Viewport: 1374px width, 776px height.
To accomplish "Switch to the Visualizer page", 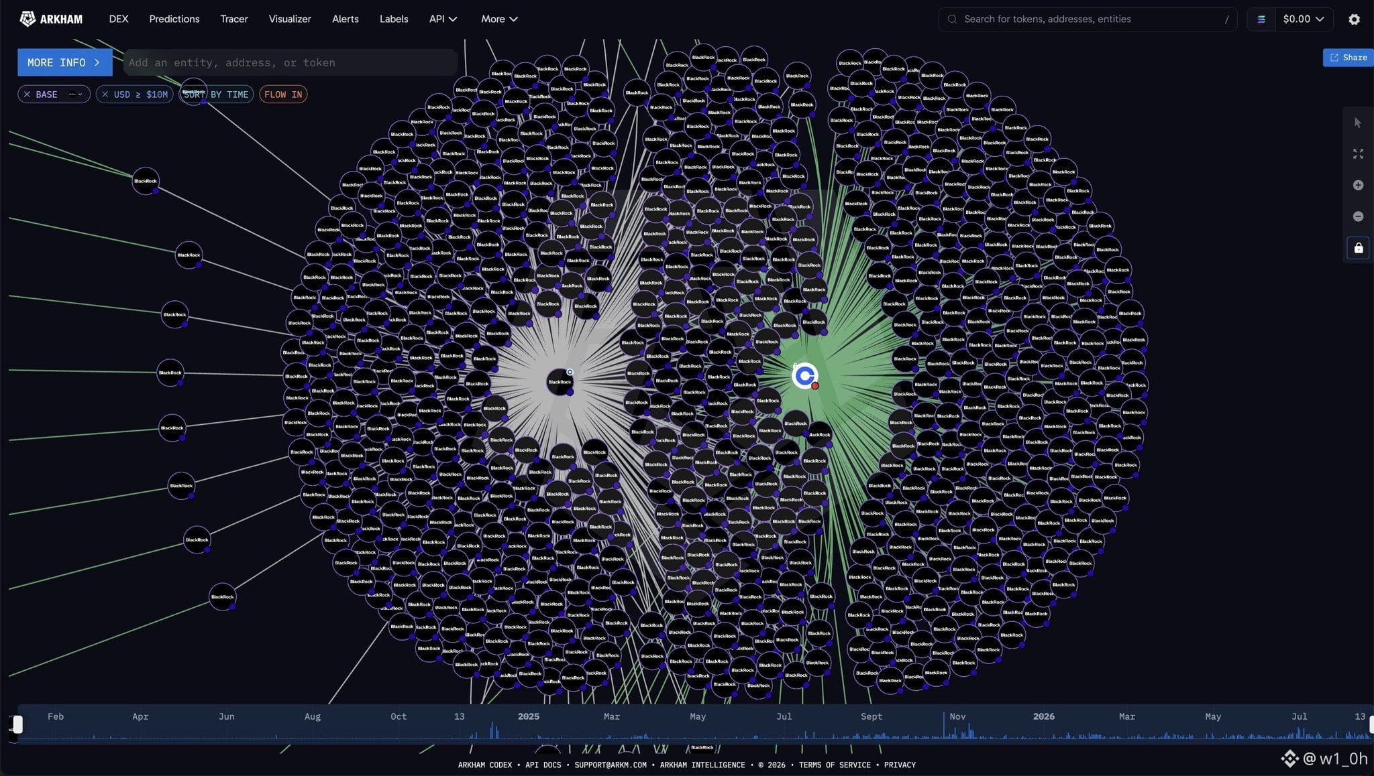I will 290,19.
